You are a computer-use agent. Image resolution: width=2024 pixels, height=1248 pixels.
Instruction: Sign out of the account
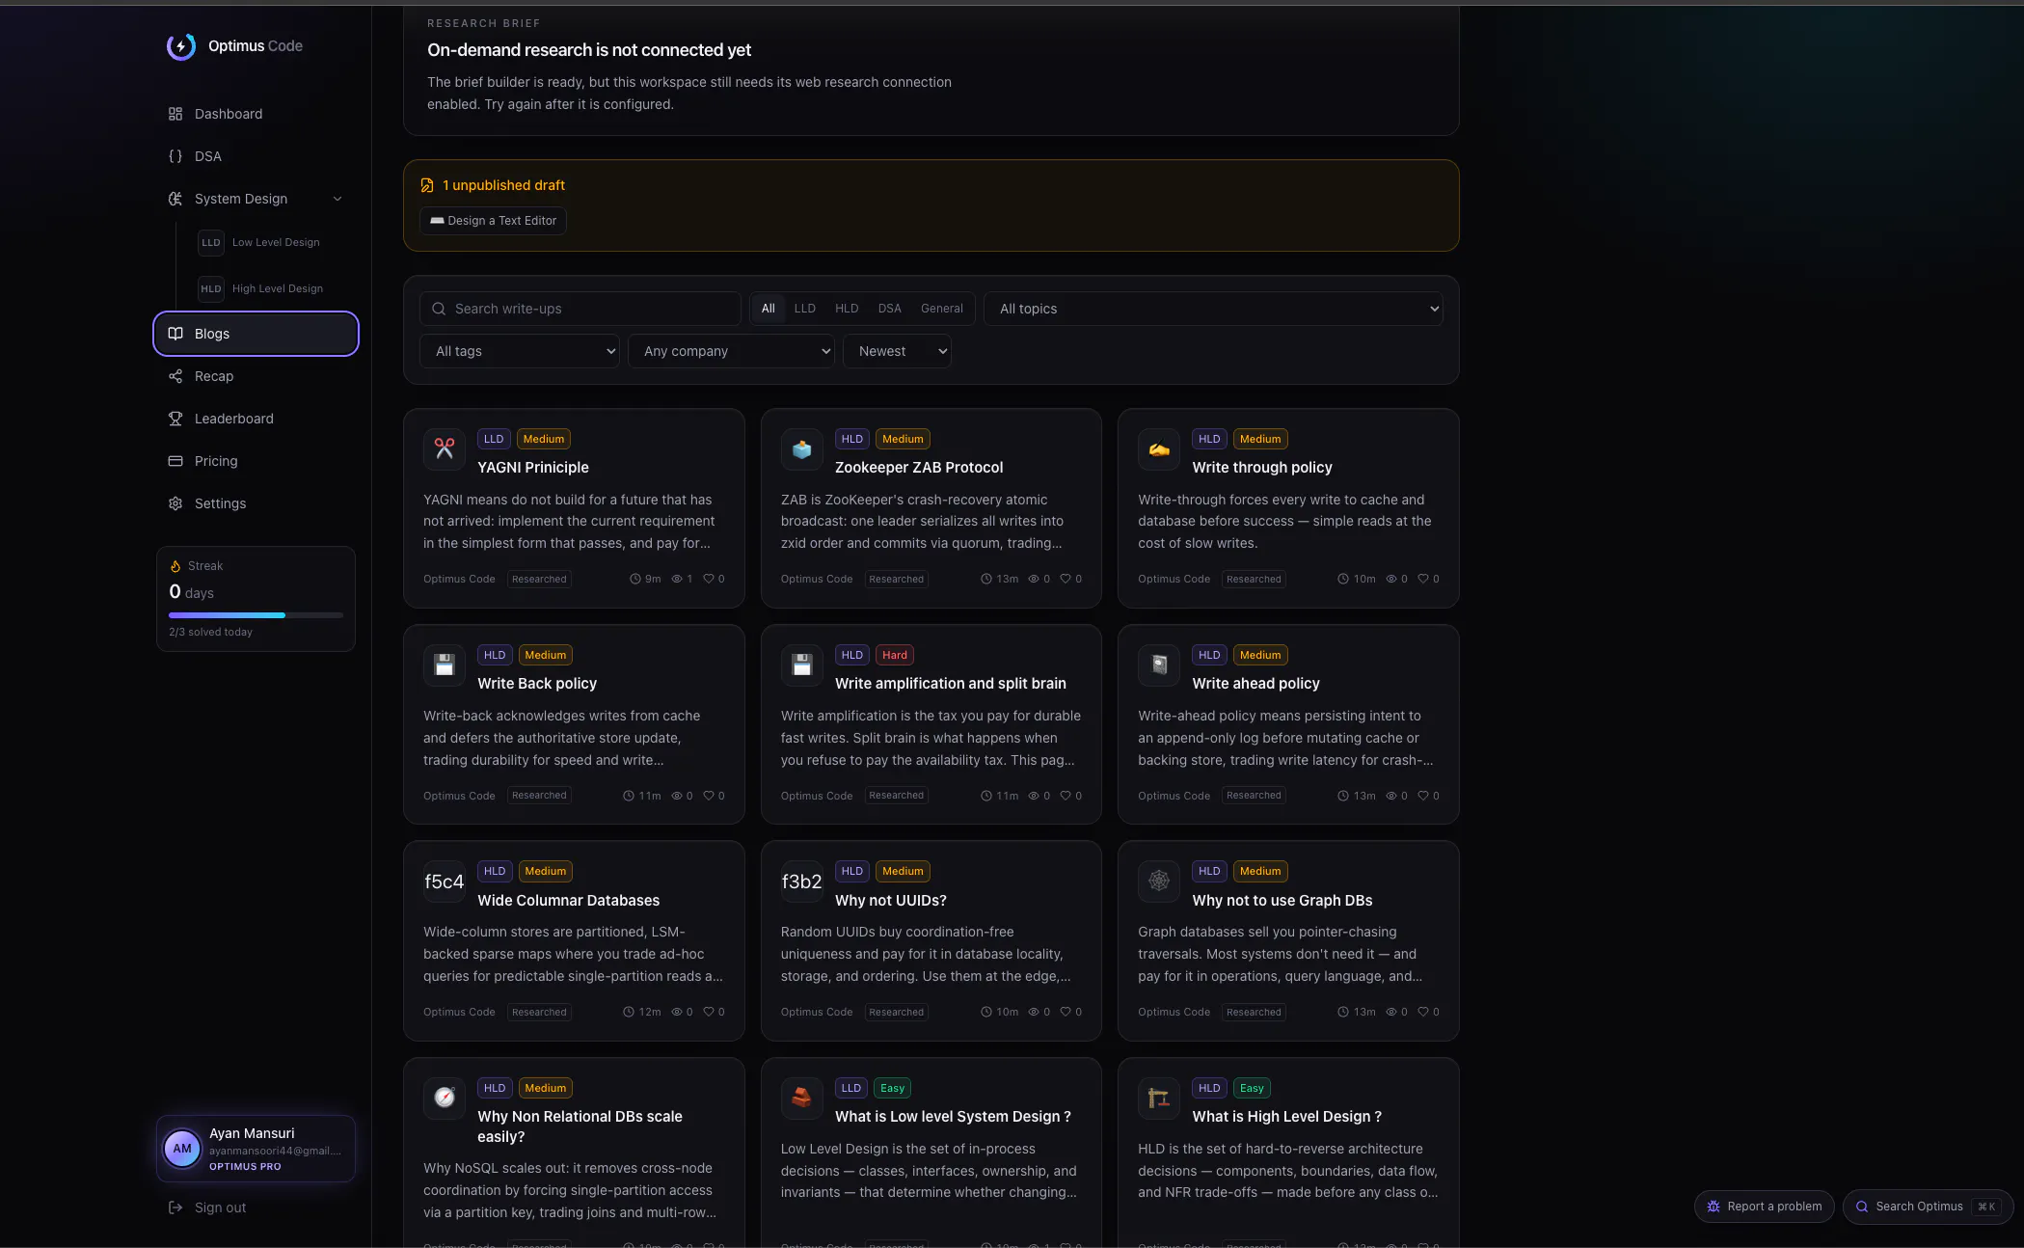pyautogui.click(x=208, y=1207)
